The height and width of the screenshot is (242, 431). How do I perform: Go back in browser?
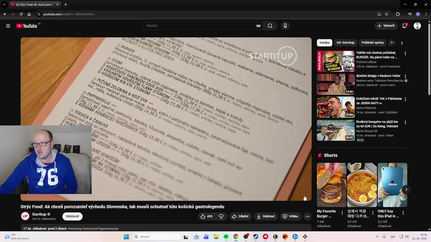tap(5, 14)
